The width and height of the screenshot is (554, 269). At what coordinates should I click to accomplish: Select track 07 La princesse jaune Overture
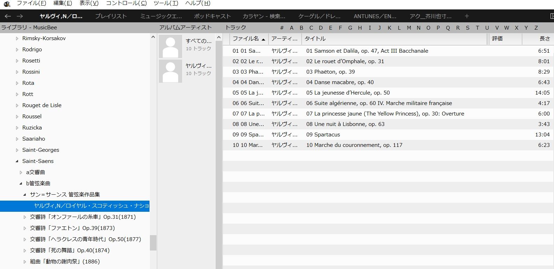[x=387, y=114]
